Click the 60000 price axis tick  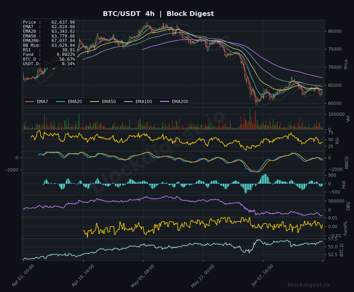click(335, 103)
